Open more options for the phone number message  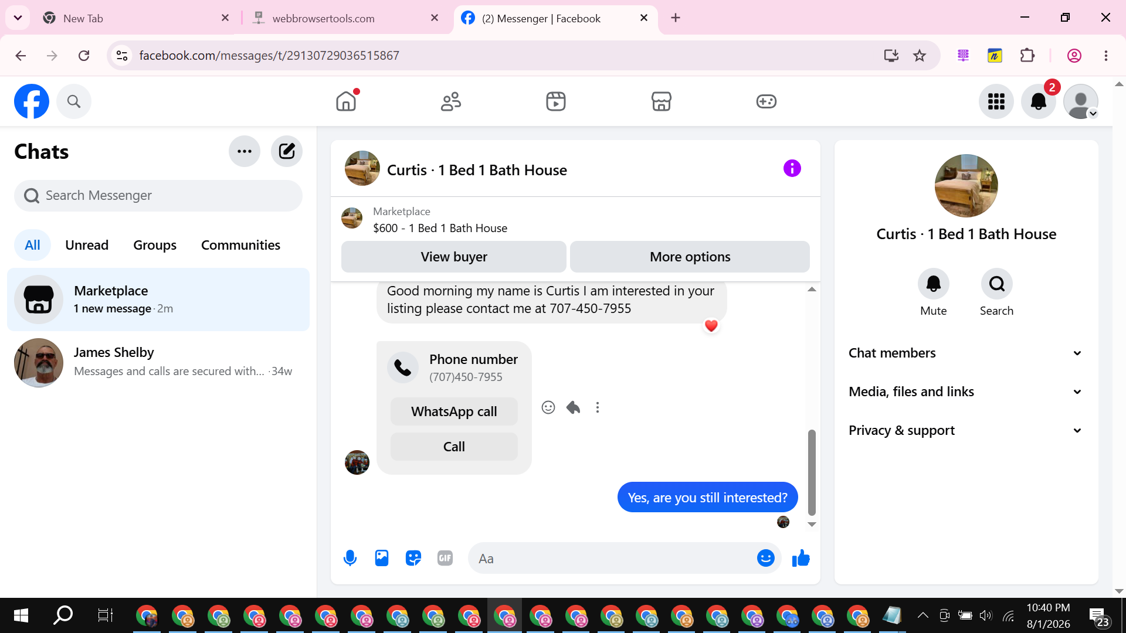(598, 407)
